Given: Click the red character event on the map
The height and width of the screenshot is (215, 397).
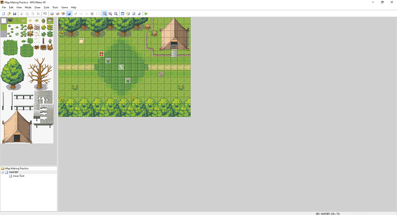Looking at the screenshot, I should (101, 54).
